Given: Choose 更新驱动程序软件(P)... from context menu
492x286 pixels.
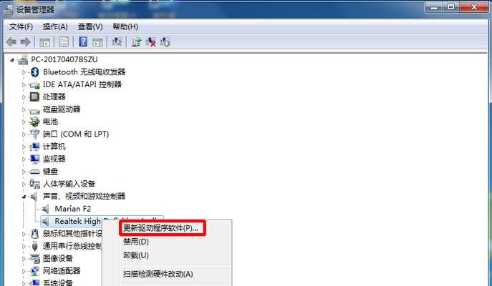Looking at the screenshot, I should [160, 228].
